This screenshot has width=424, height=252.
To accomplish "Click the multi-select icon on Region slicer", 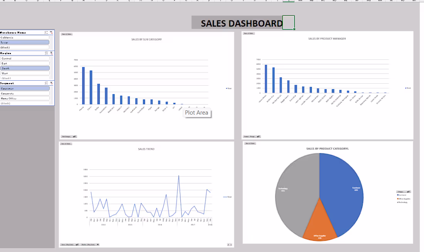I will click(x=46, y=53).
